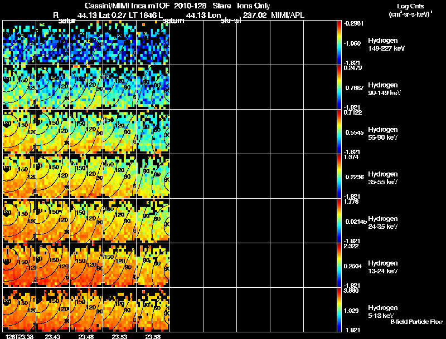Click the Hydrogen 90-149 keV label

point(385,89)
